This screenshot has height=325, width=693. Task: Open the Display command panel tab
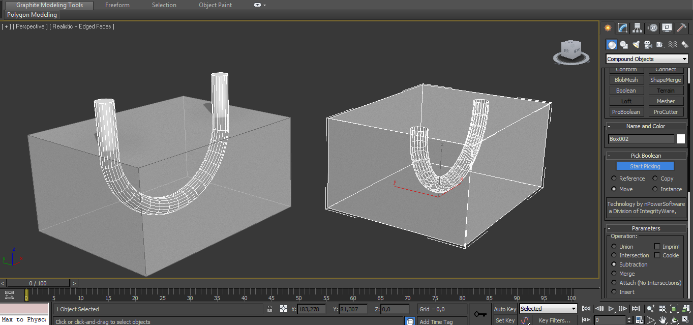667,28
